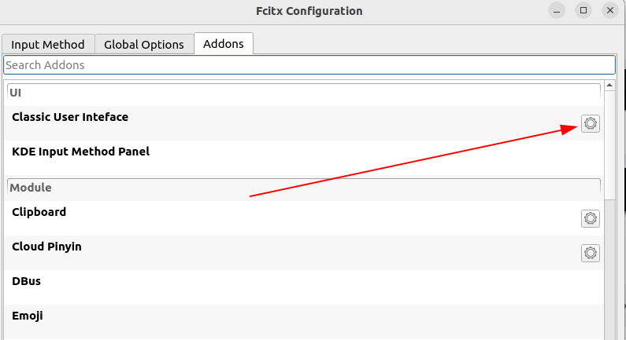
Task: Focus the Search Addons field
Action: 309,65
